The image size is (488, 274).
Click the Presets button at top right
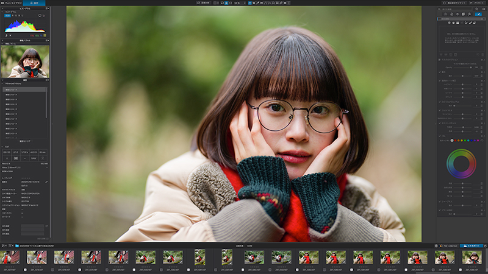[x=478, y=2]
